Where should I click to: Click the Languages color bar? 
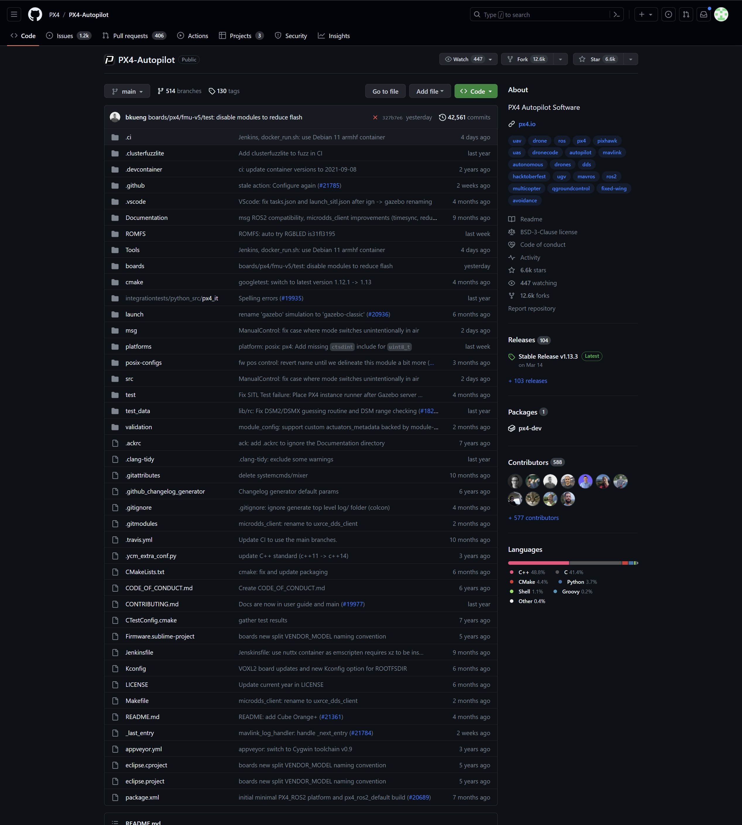(573, 563)
